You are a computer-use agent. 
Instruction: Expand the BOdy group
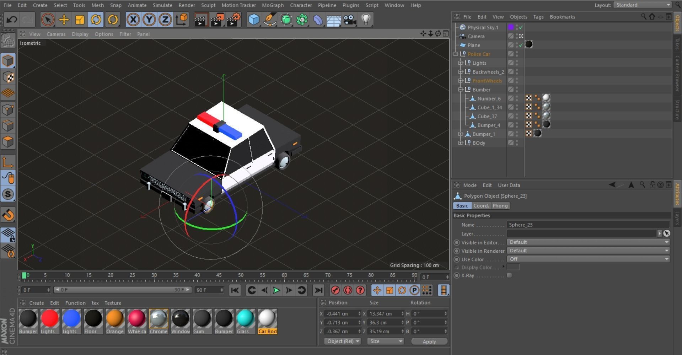(461, 143)
